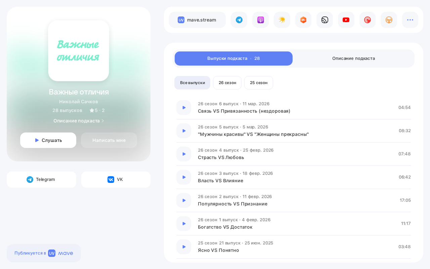Select the 25 сезон filter
The height and width of the screenshot is (269, 430).
coord(259,83)
